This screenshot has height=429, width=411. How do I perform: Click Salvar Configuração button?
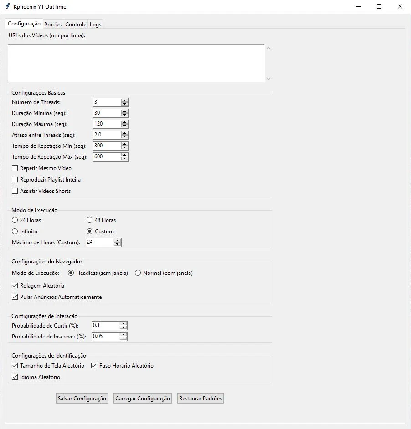[x=82, y=399]
